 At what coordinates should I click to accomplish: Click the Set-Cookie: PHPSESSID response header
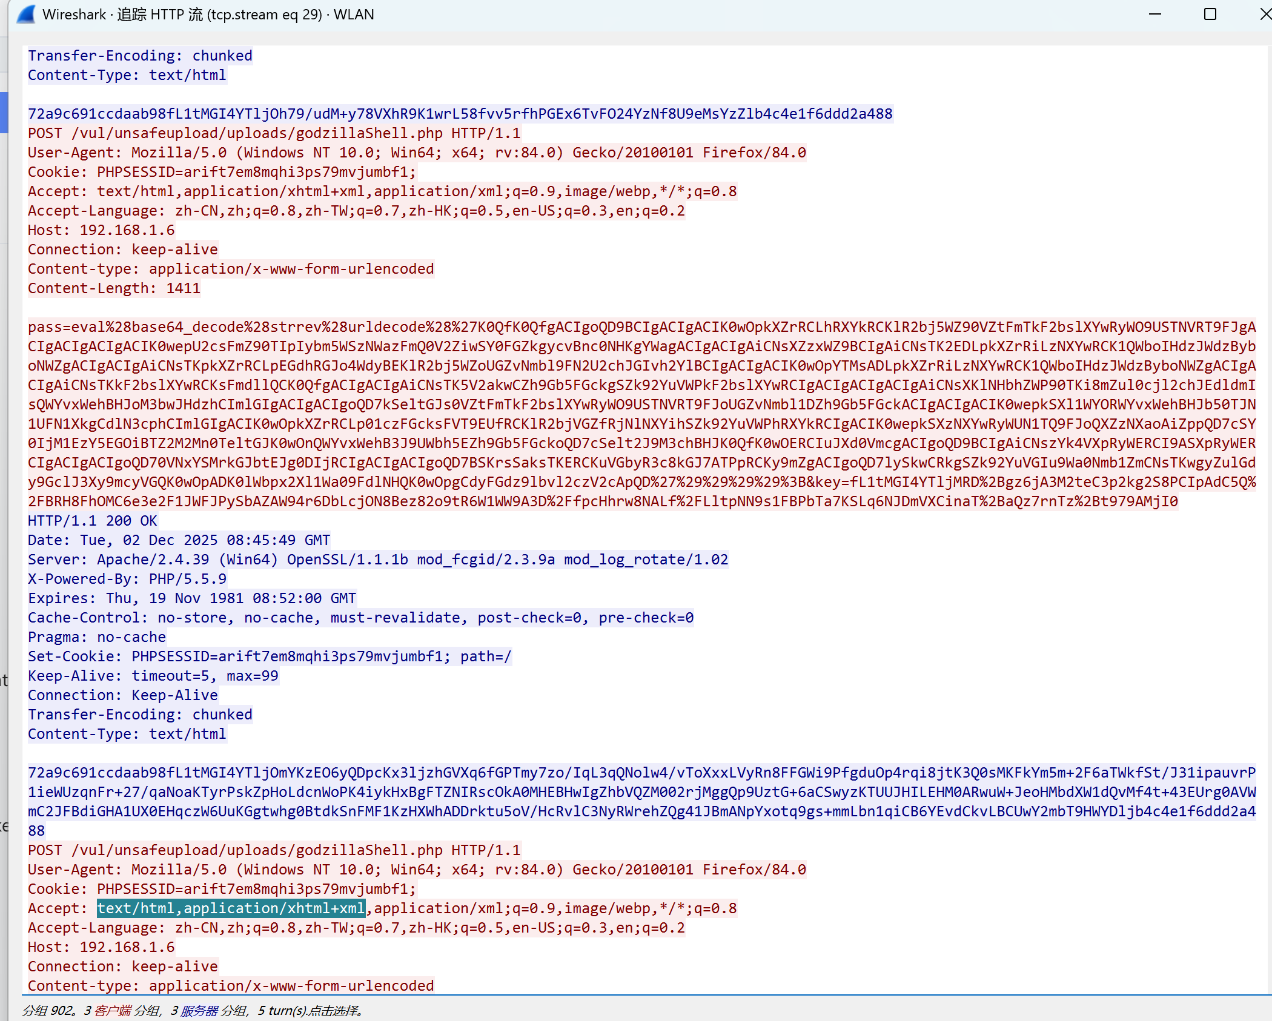click(269, 656)
